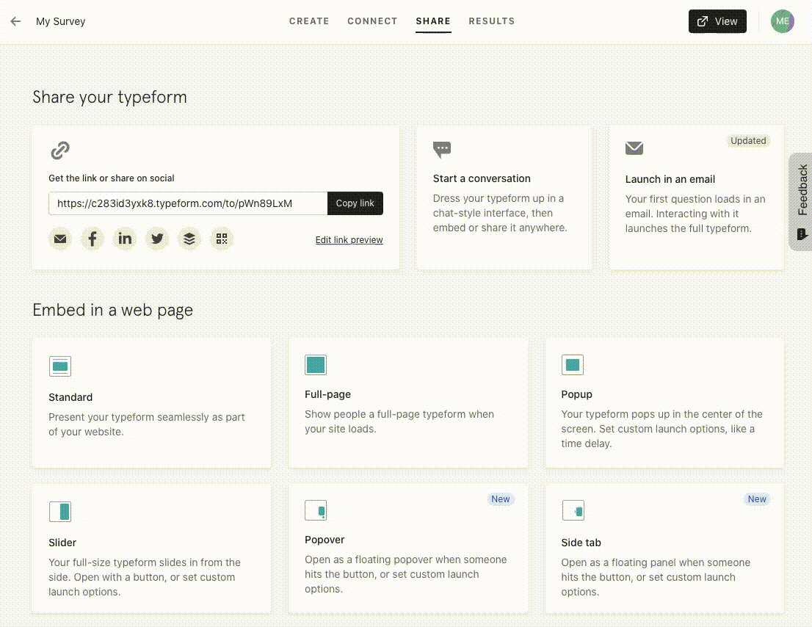Share via Buffer stacked layers icon
812x627 pixels.
[x=189, y=239]
